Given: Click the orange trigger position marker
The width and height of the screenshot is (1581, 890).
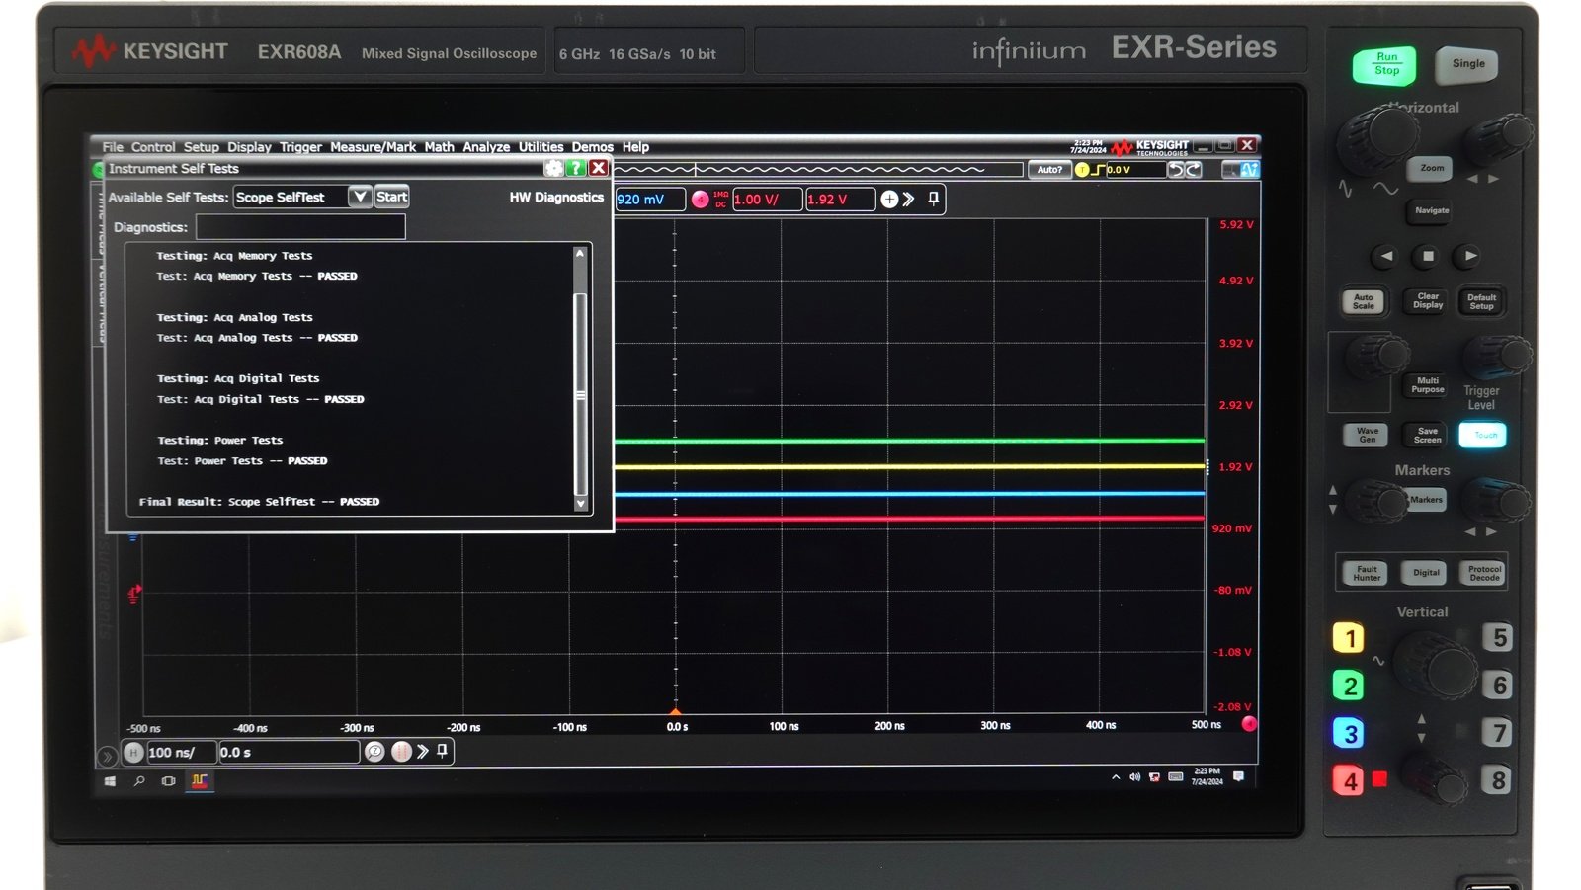Looking at the screenshot, I should tap(676, 711).
